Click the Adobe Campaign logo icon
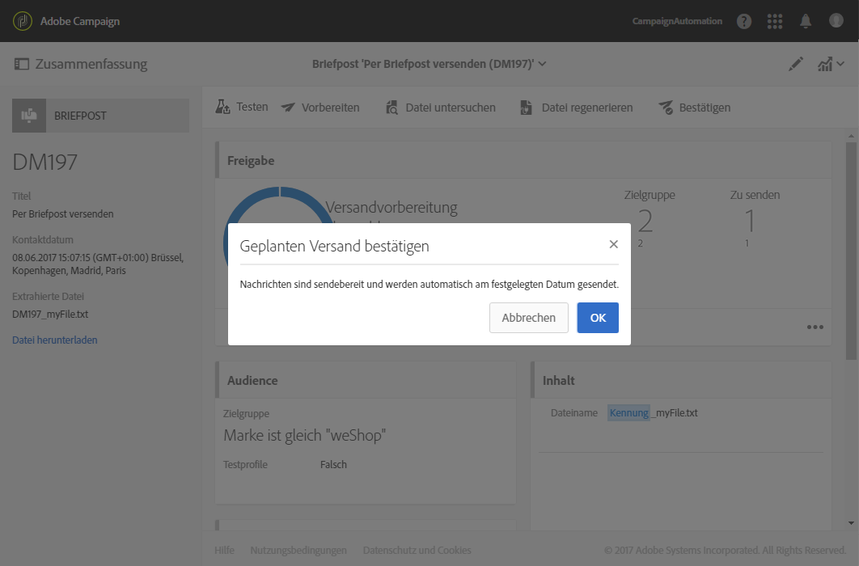859x566 pixels. coord(23,21)
